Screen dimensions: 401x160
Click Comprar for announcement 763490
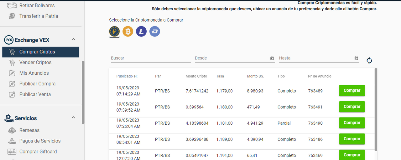352,123
